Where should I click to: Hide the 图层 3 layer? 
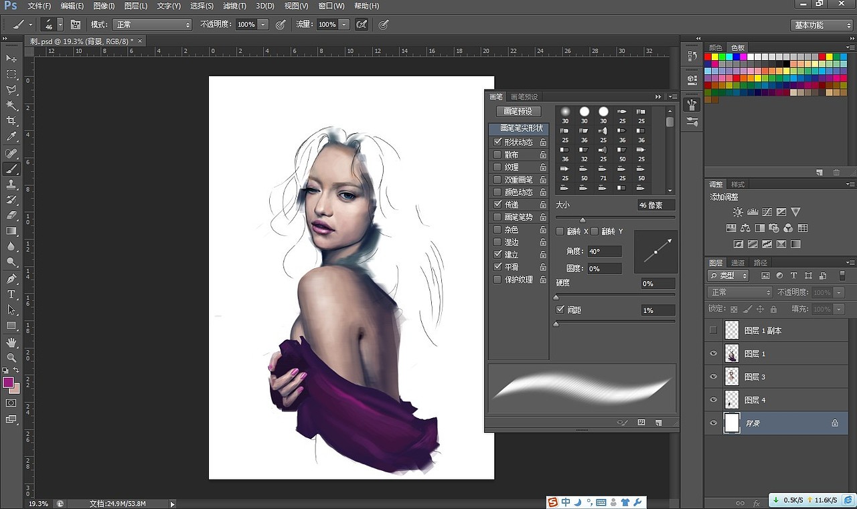tap(713, 377)
